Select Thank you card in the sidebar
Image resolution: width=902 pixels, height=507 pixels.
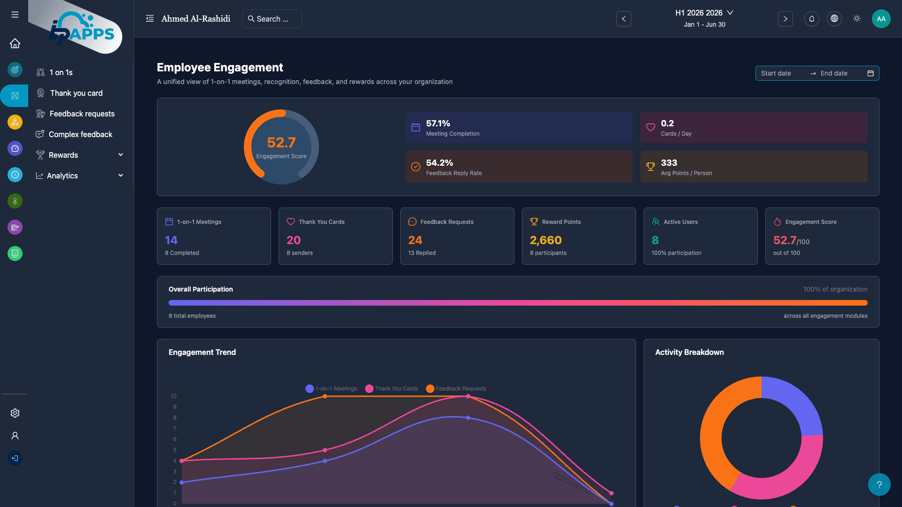pyautogui.click(x=76, y=93)
